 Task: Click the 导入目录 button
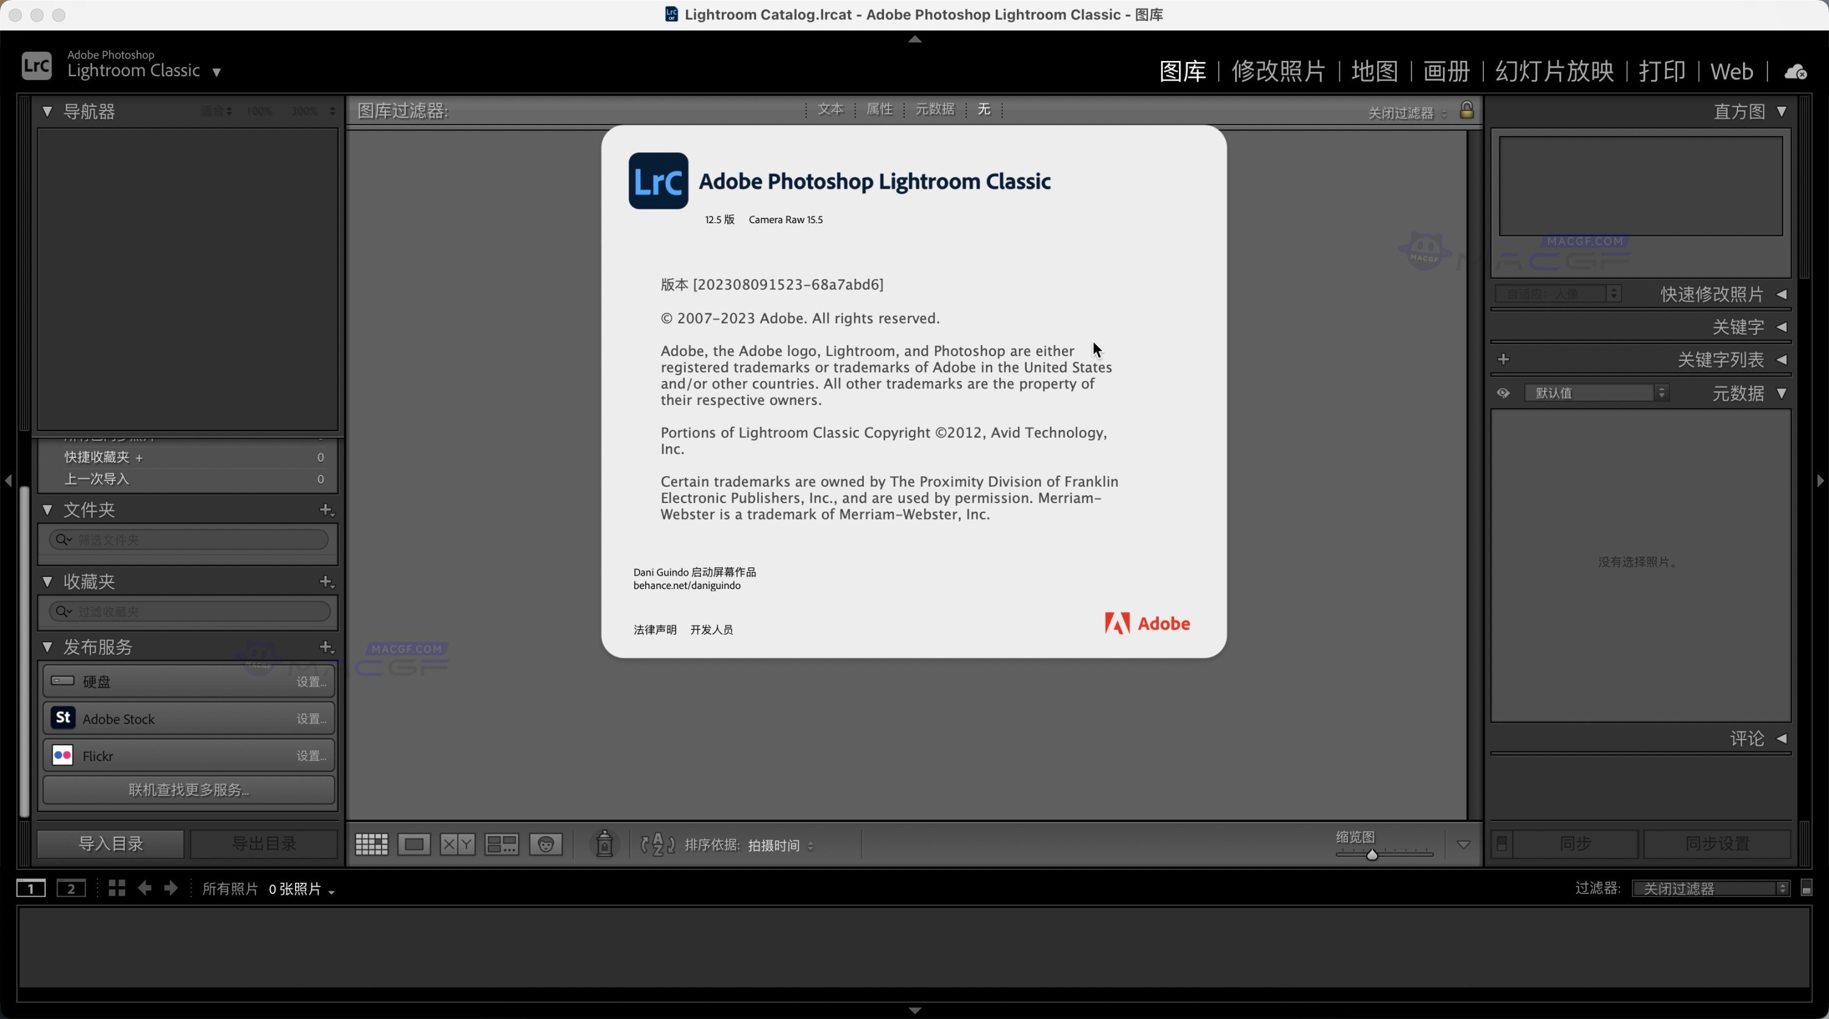click(109, 843)
